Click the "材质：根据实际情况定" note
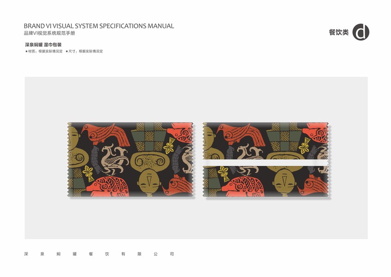Viewport: 391px width, 277px height. pyautogui.click(x=44, y=51)
